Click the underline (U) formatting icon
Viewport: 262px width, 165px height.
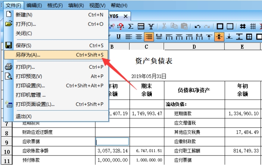tap(119, 37)
